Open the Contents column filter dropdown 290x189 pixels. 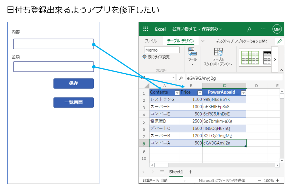pyautogui.click(x=178, y=92)
